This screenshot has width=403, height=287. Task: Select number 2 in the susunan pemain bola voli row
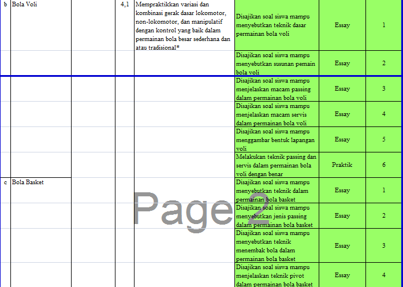tap(383, 64)
